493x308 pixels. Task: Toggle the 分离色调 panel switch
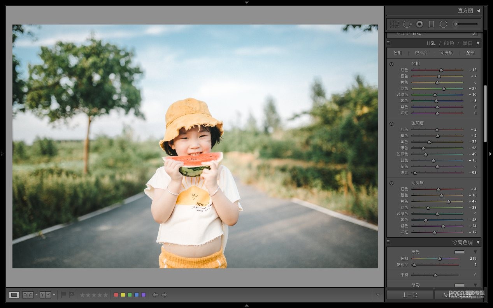pos(388,242)
